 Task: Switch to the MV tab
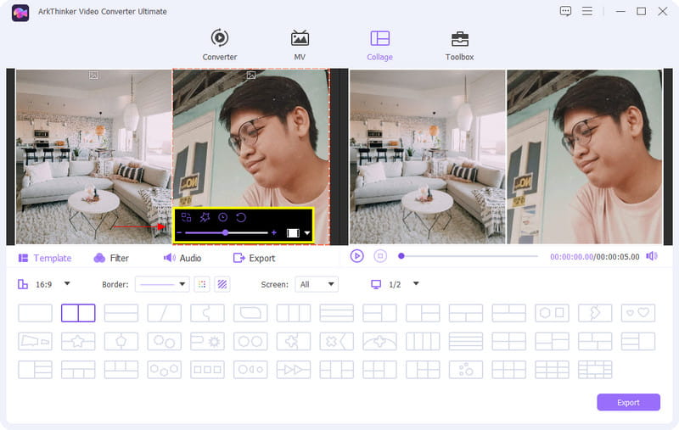click(300, 45)
